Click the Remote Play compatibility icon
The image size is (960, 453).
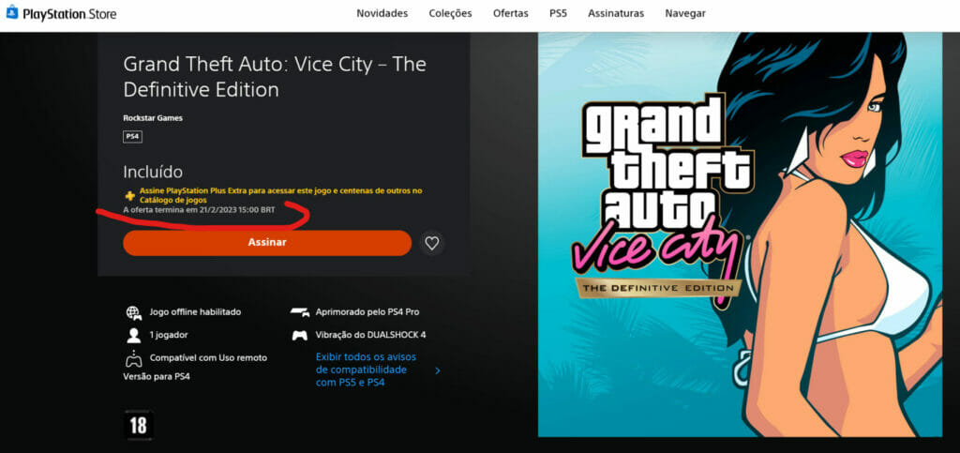point(133,358)
